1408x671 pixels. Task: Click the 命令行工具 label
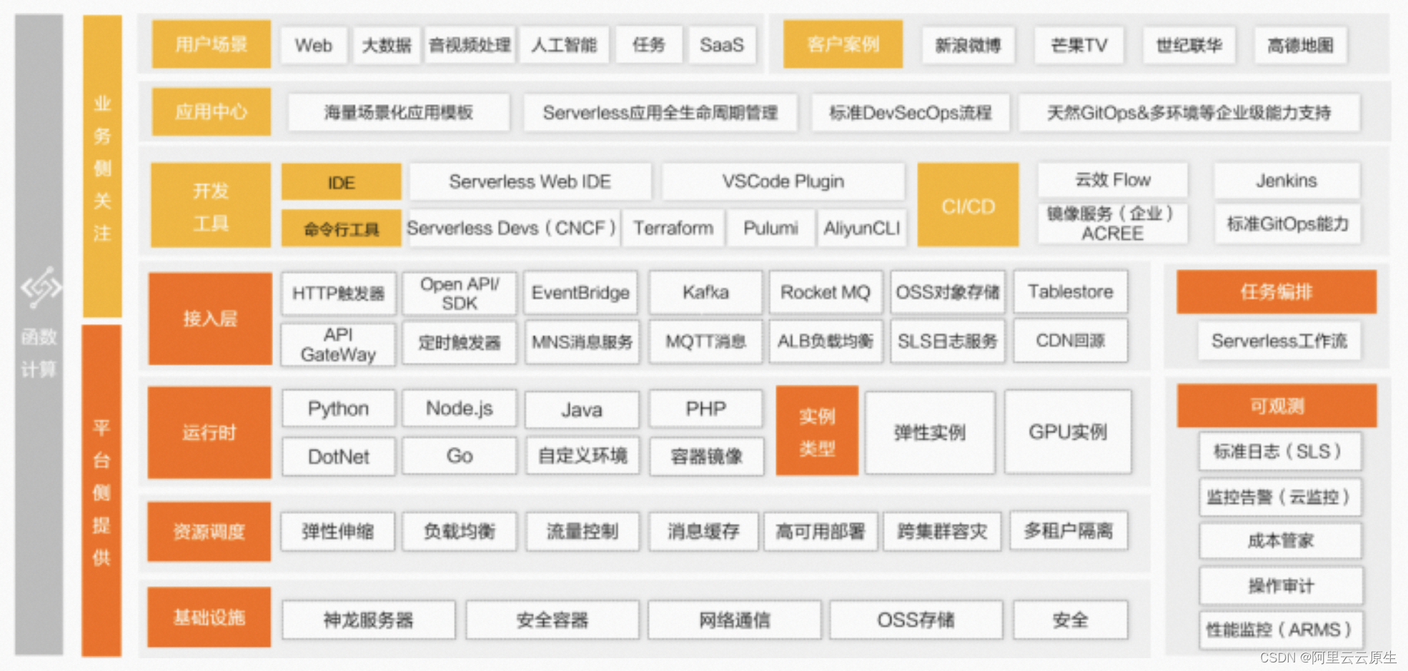click(341, 228)
